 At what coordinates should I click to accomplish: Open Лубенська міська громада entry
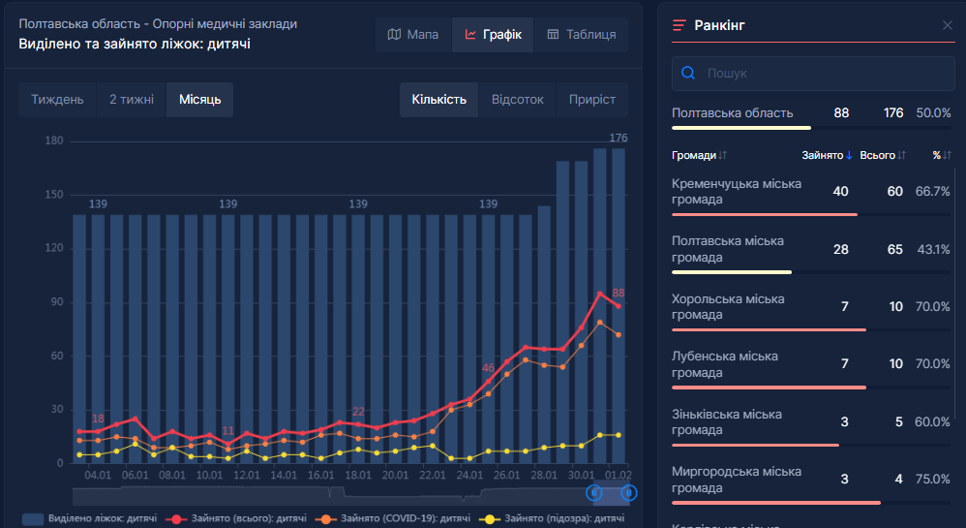coord(811,367)
